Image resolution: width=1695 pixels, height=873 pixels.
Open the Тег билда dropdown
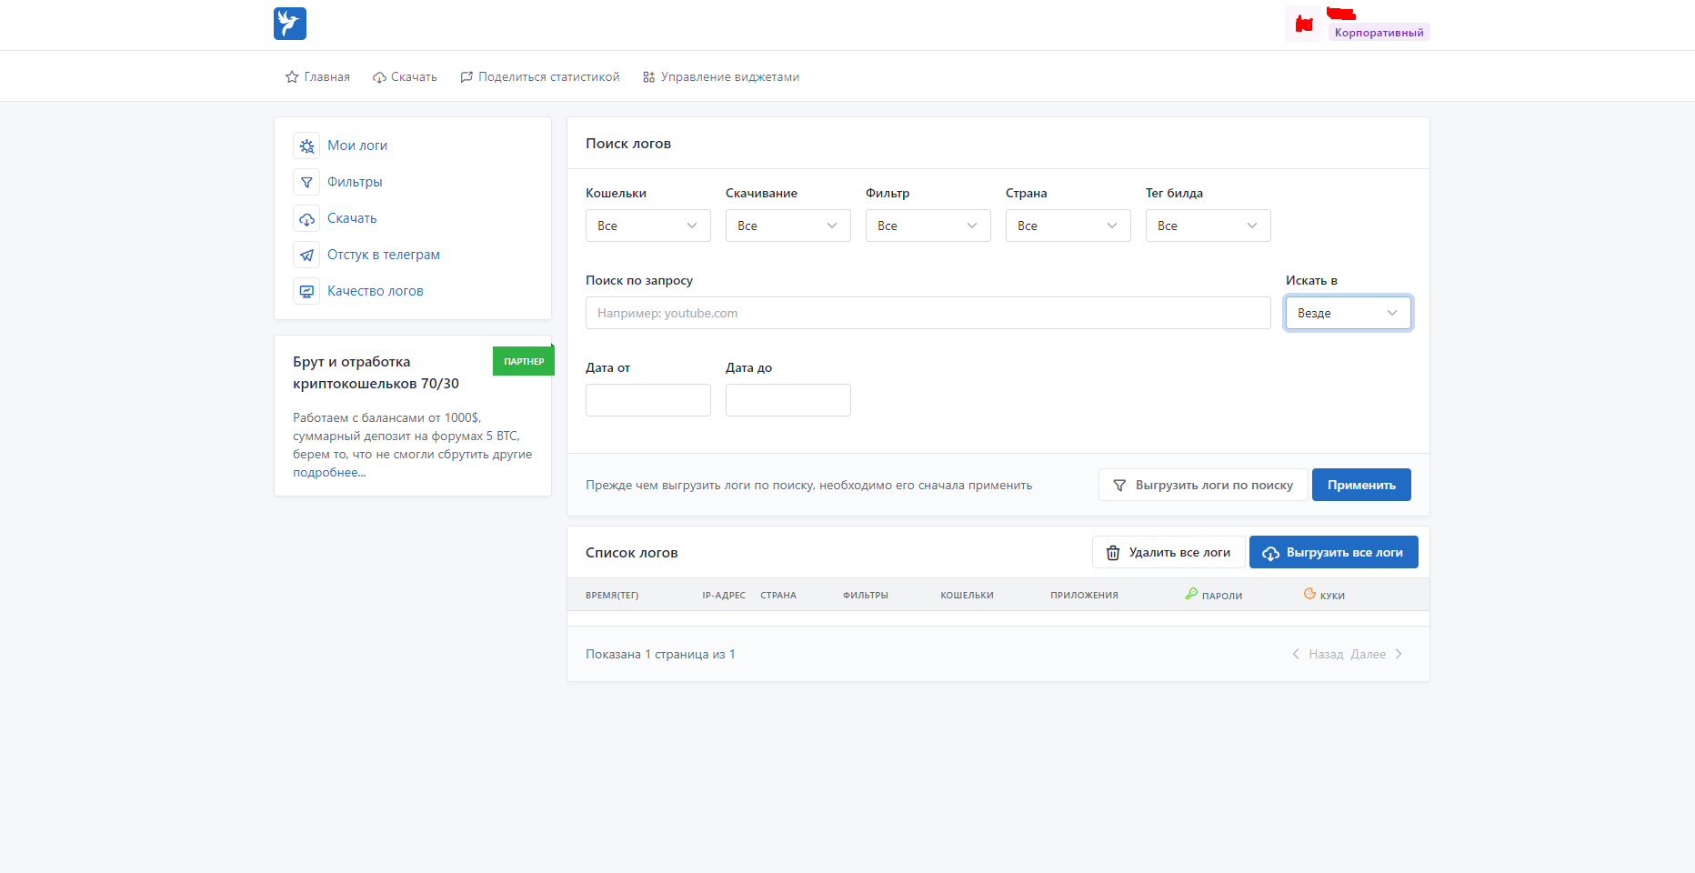coord(1208,226)
